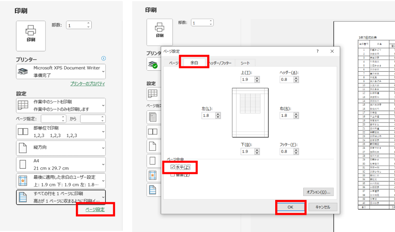Switch to the 余白 tab
This screenshot has width=395, height=232.
194,62
